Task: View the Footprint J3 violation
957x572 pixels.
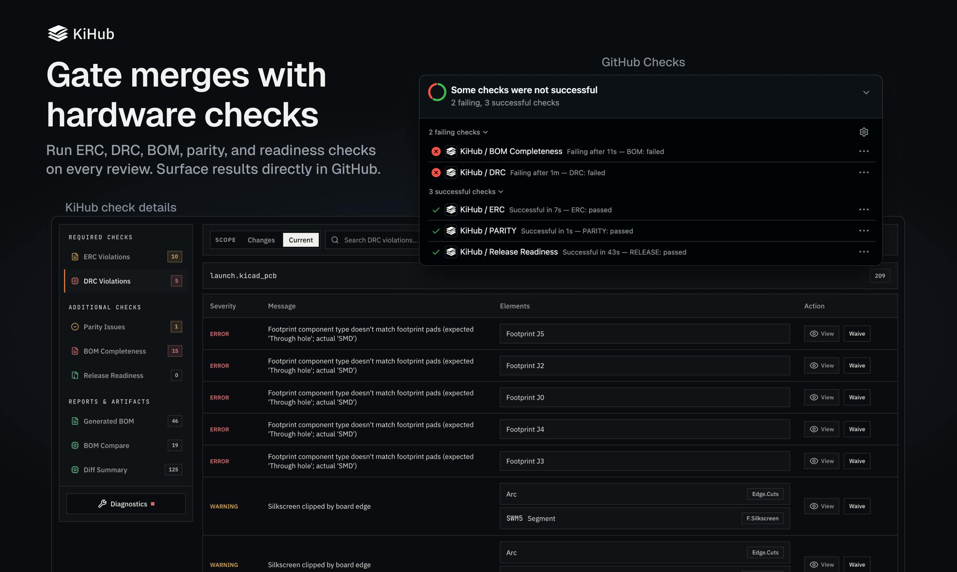Action: [821, 461]
